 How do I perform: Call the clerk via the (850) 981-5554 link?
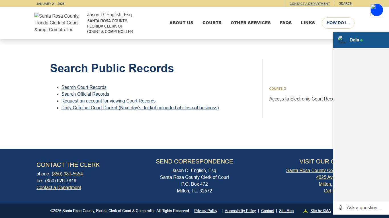[67, 174]
